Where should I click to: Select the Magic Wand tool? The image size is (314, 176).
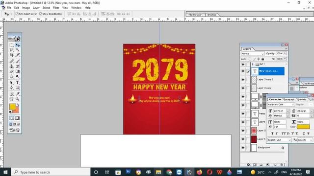pos(18,50)
